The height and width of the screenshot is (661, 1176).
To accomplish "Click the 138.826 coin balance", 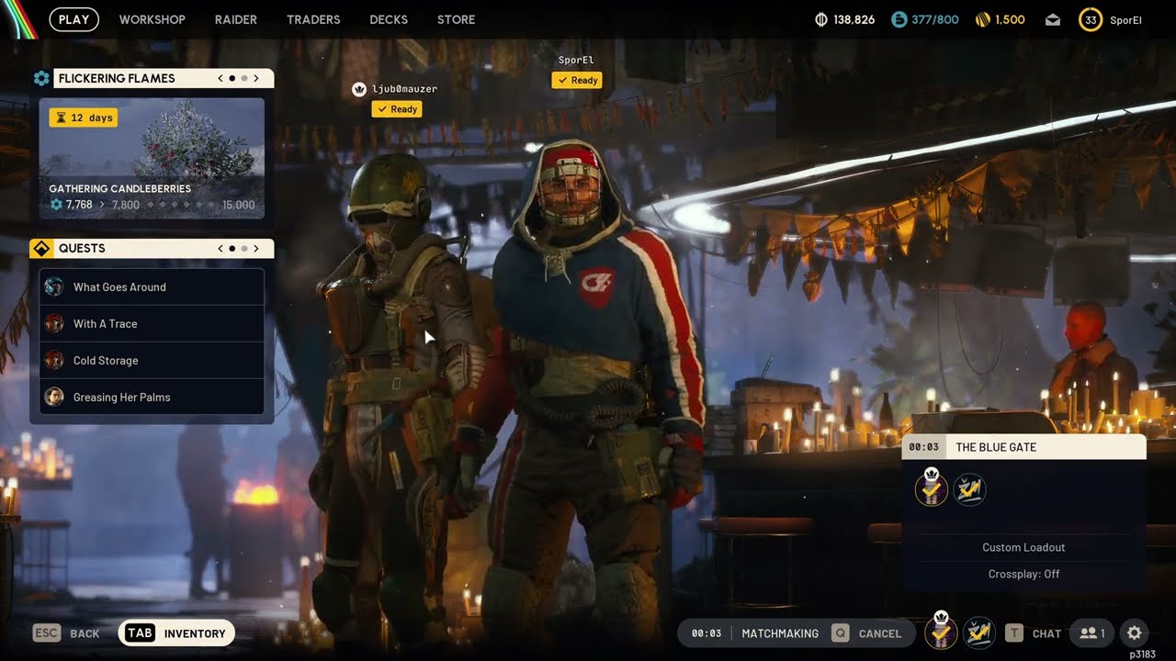I will [x=854, y=19].
